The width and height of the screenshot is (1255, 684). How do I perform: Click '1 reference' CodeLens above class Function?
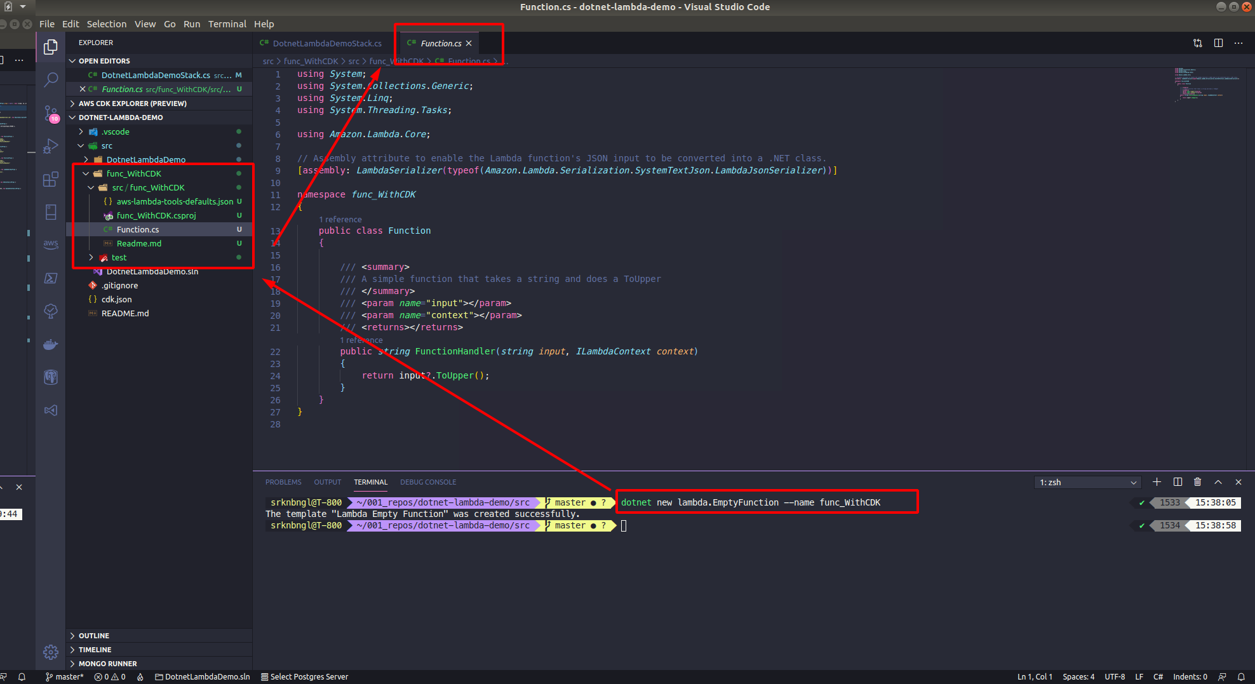[340, 219]
